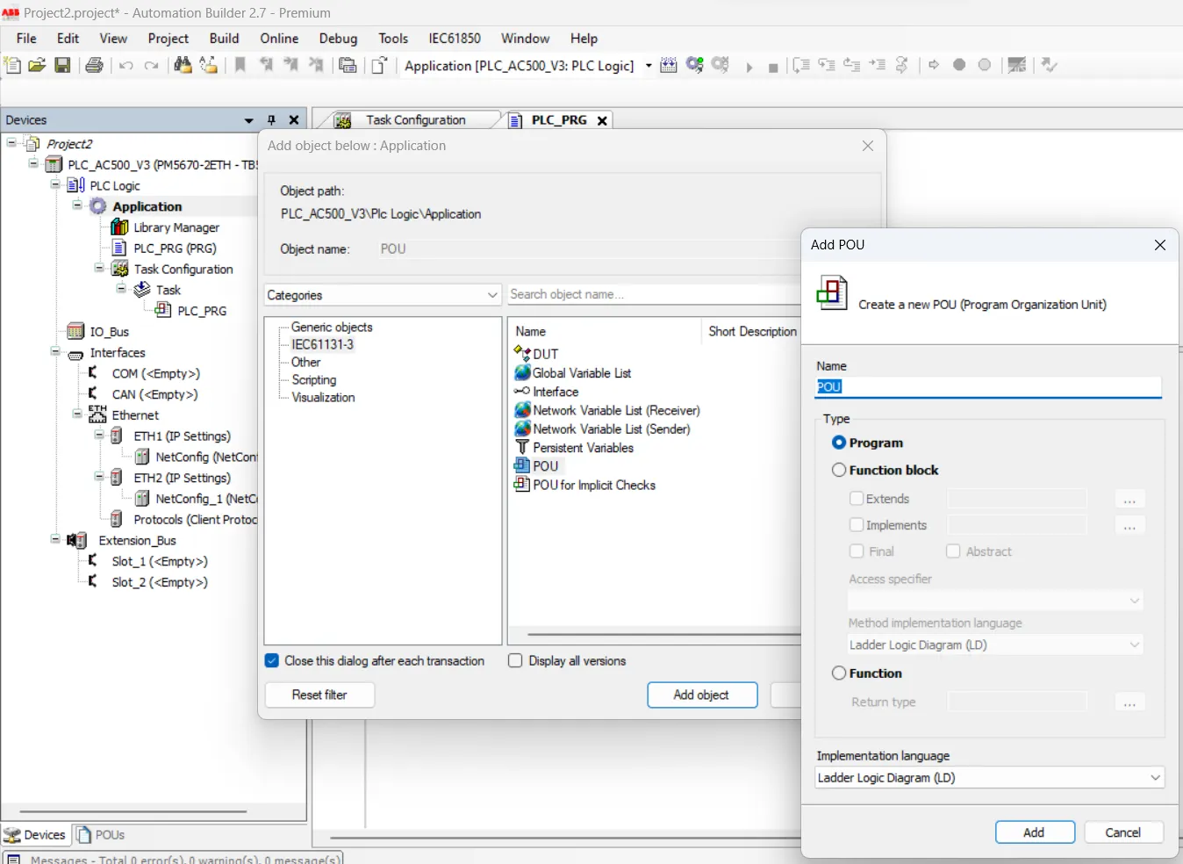Click the paste/clipboard list toolbar icon
1183x864 pixels.
pyautogui.click(x=348, y=65)
